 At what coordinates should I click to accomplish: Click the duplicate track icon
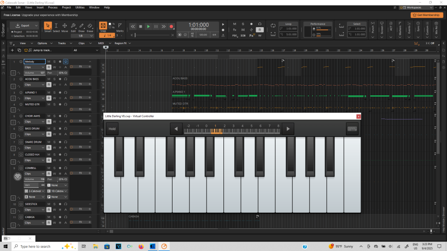[x=19, y=50]
